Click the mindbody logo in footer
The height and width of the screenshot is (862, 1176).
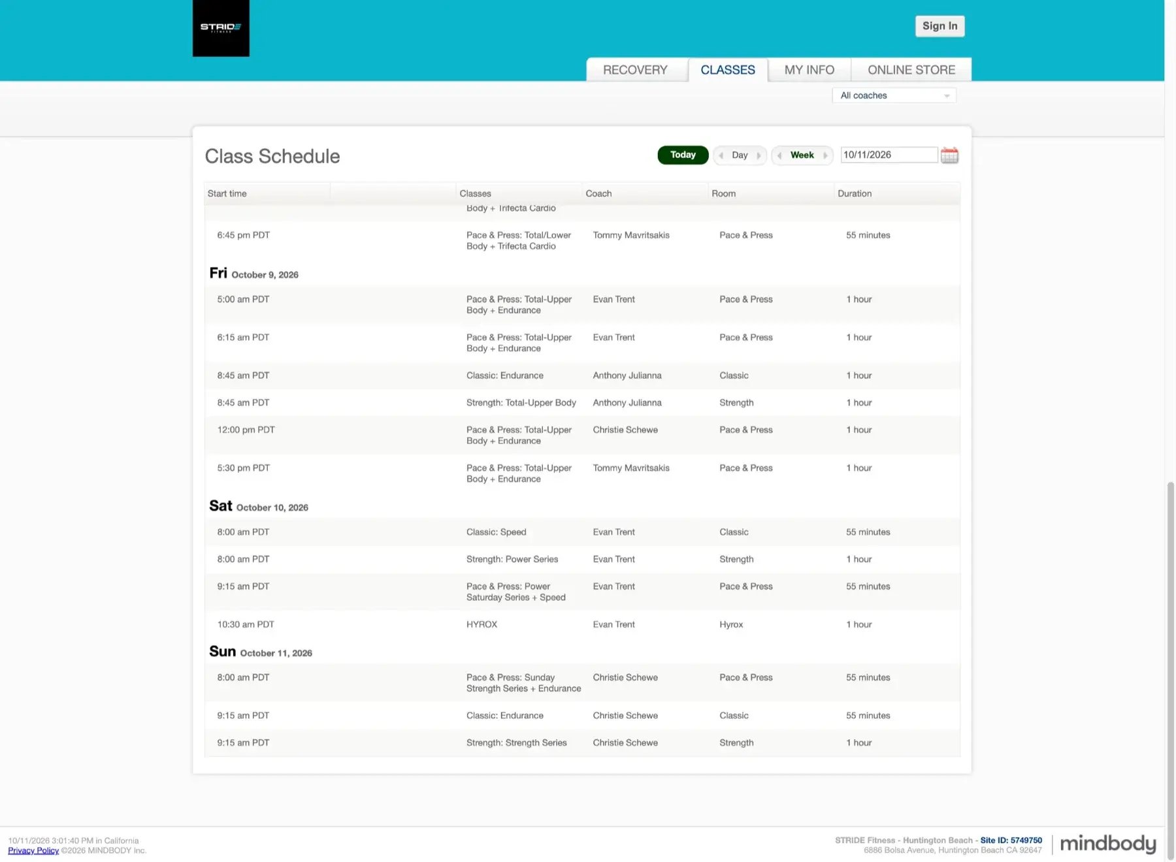[x=1107, y=843]
